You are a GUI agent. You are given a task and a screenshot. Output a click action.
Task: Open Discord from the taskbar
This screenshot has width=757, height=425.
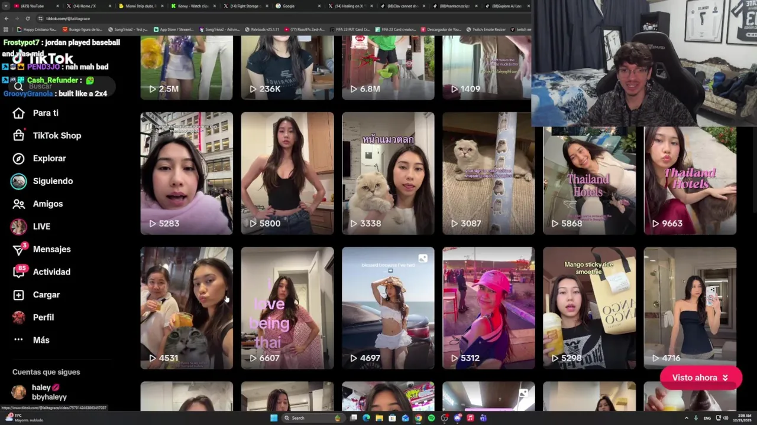[457, 418]
